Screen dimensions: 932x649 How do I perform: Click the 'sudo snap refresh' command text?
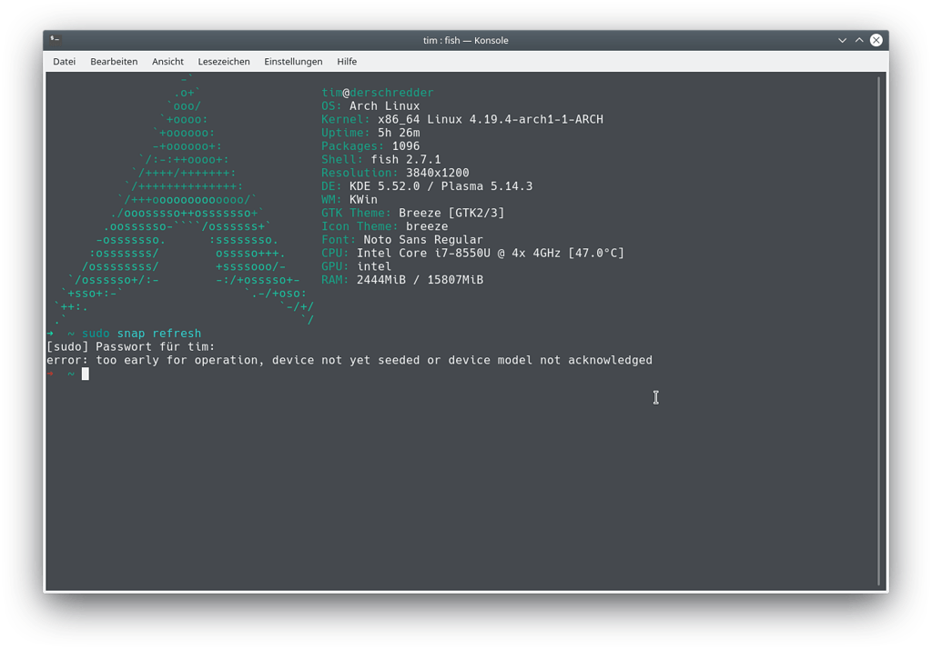[x=141, y=334]
